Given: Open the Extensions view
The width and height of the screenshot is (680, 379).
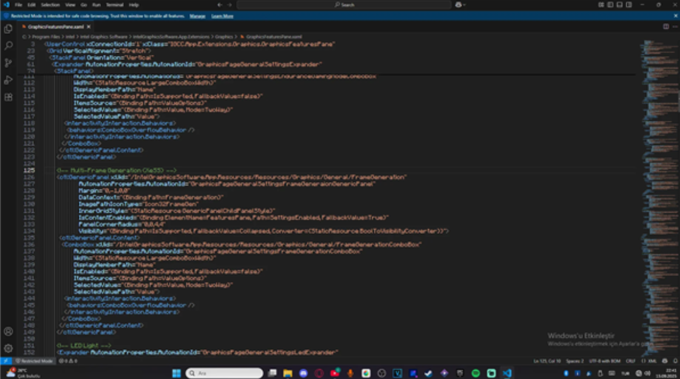Looking at the screenshot, I should pos(8,97).
